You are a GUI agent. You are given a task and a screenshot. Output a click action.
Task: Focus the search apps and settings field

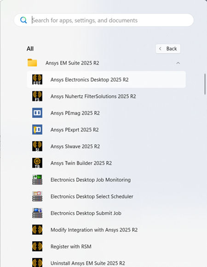pos(104,20)
